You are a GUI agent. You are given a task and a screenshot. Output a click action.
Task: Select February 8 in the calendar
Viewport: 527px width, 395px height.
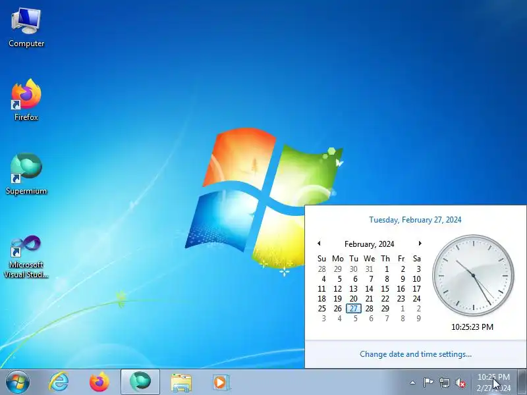(387, 278)
